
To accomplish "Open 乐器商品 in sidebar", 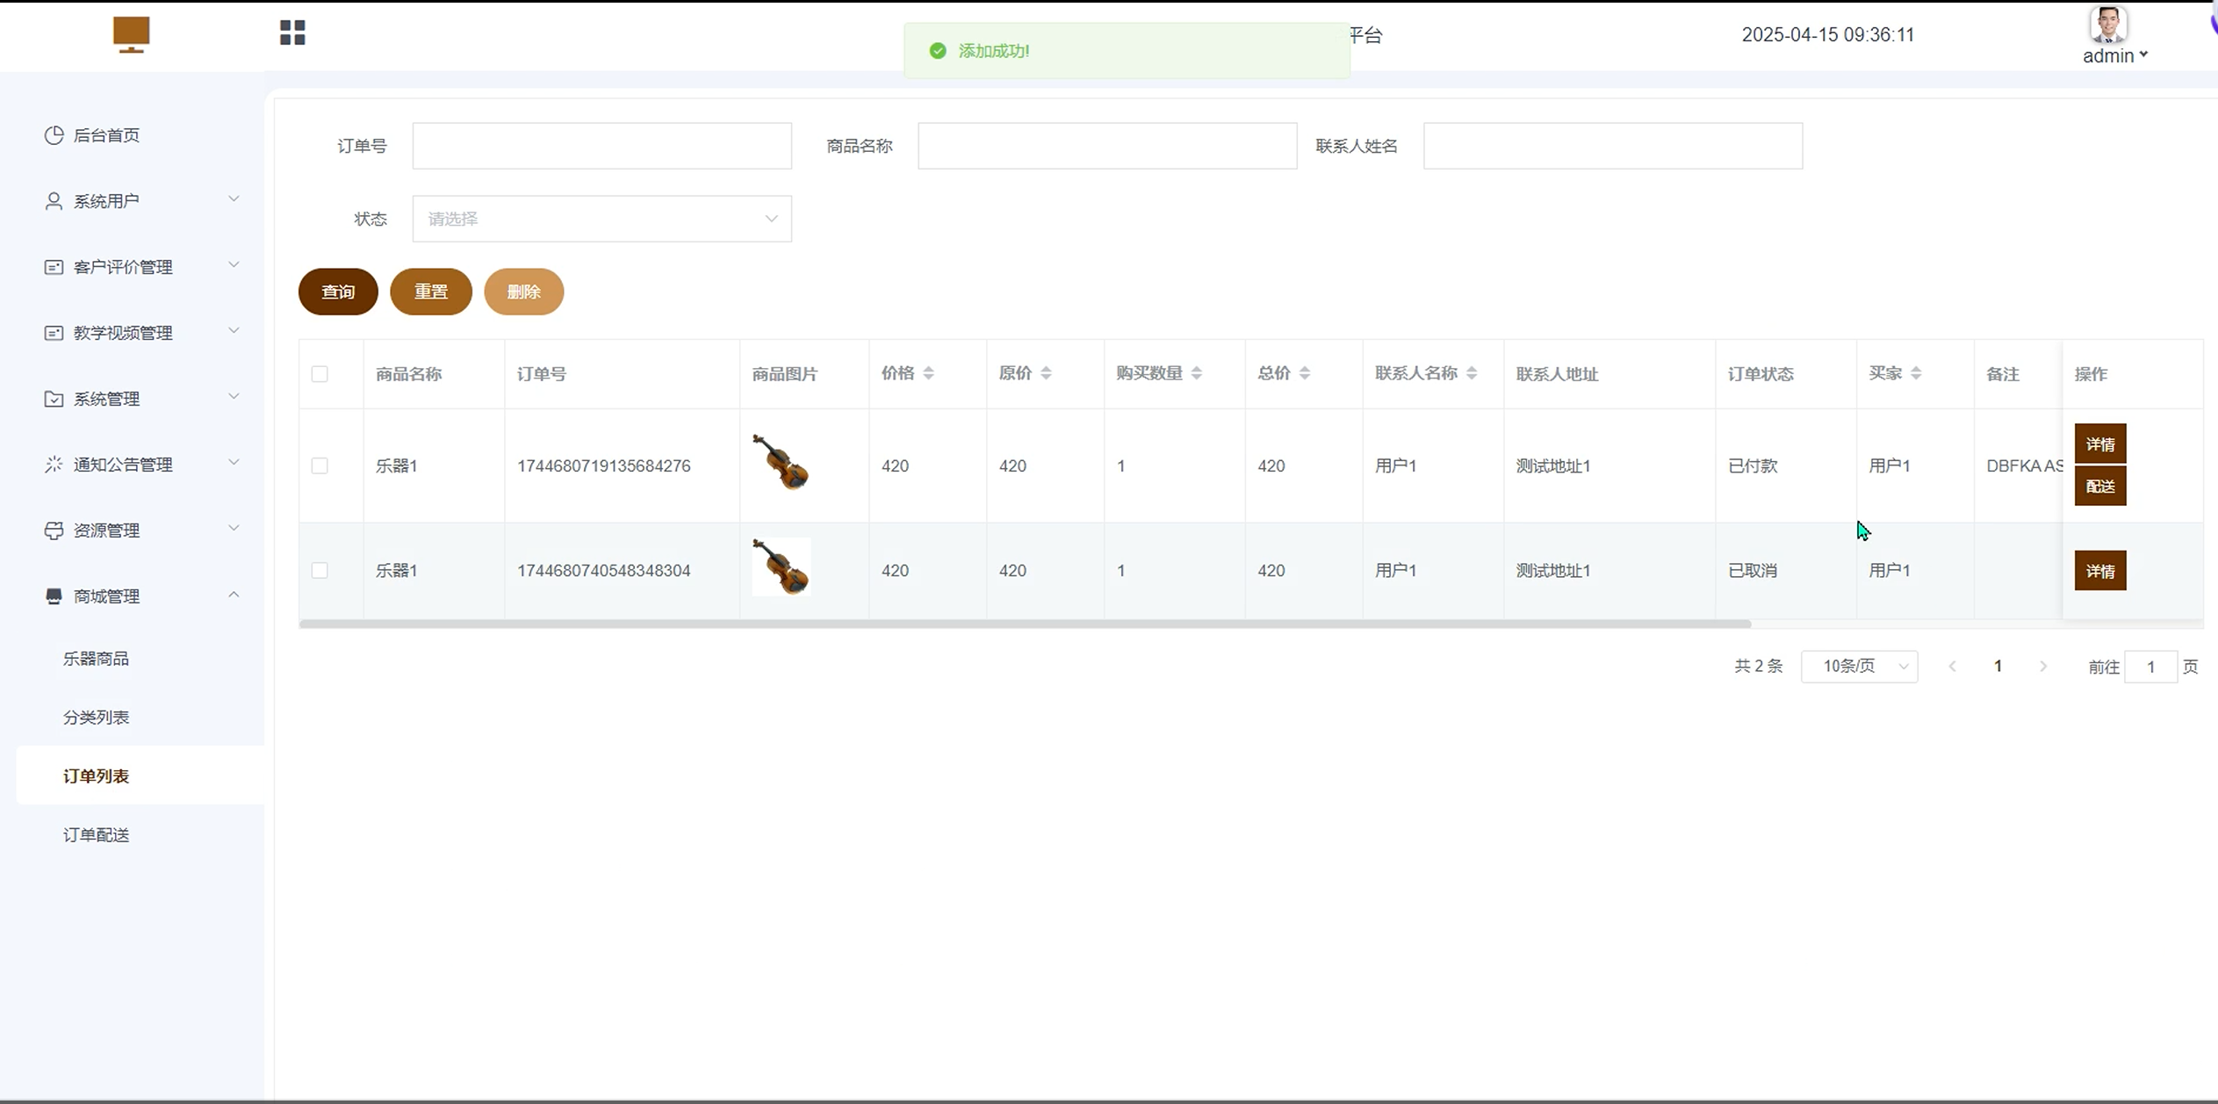I will (97, 659).
